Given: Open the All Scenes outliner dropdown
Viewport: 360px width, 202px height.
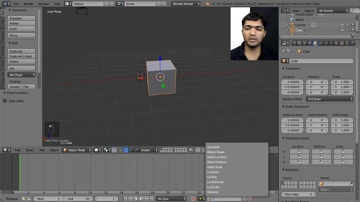Looking at the screenshot, I should click(333, 11).
